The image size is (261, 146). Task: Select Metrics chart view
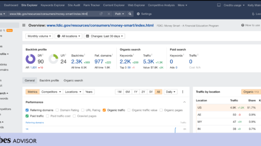pyautogui.click(x=32, y=92)
